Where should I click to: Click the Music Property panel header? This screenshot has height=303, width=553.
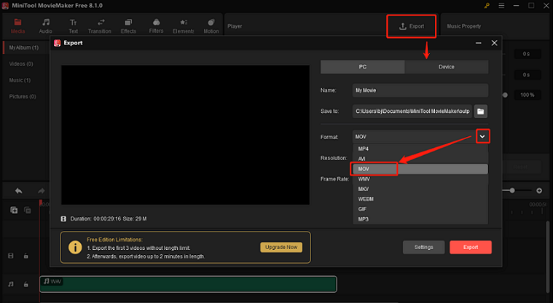pos(464,26)
